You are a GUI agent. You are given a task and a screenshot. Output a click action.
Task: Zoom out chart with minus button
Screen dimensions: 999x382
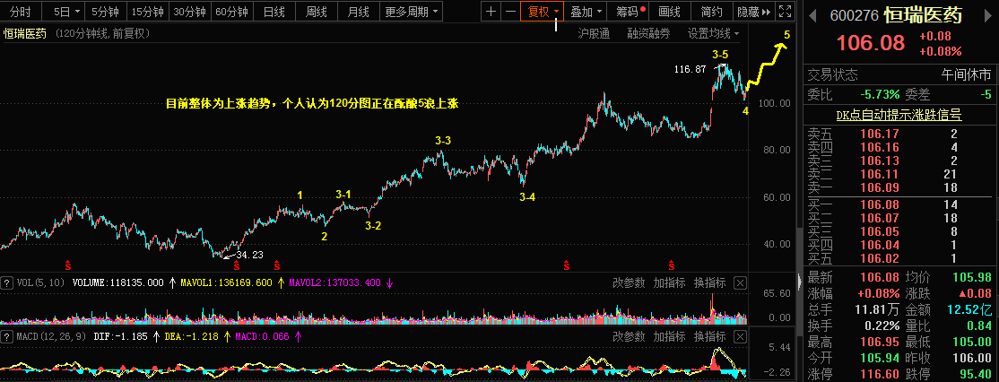(510, 12)
